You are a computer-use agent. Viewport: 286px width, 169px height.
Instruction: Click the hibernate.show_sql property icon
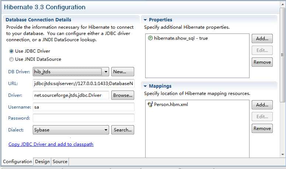pos(150,38)
